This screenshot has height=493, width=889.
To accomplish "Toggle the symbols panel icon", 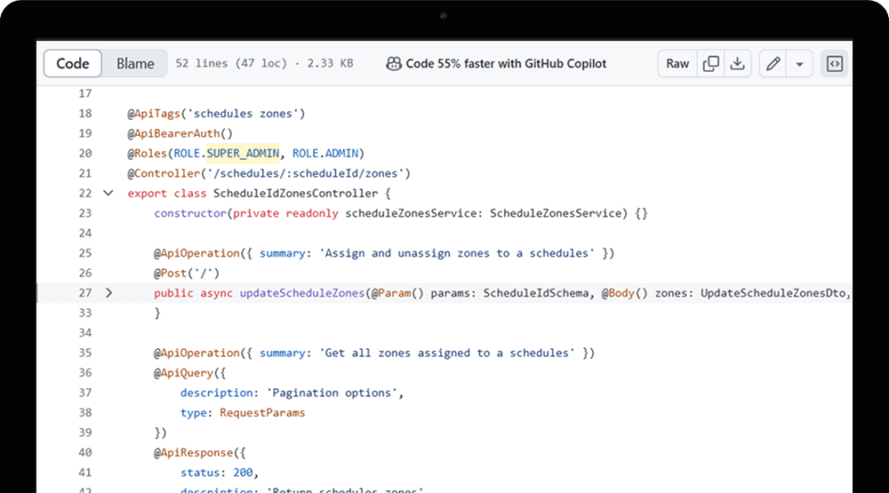I will pyautogui.click(x=834, y=64).
